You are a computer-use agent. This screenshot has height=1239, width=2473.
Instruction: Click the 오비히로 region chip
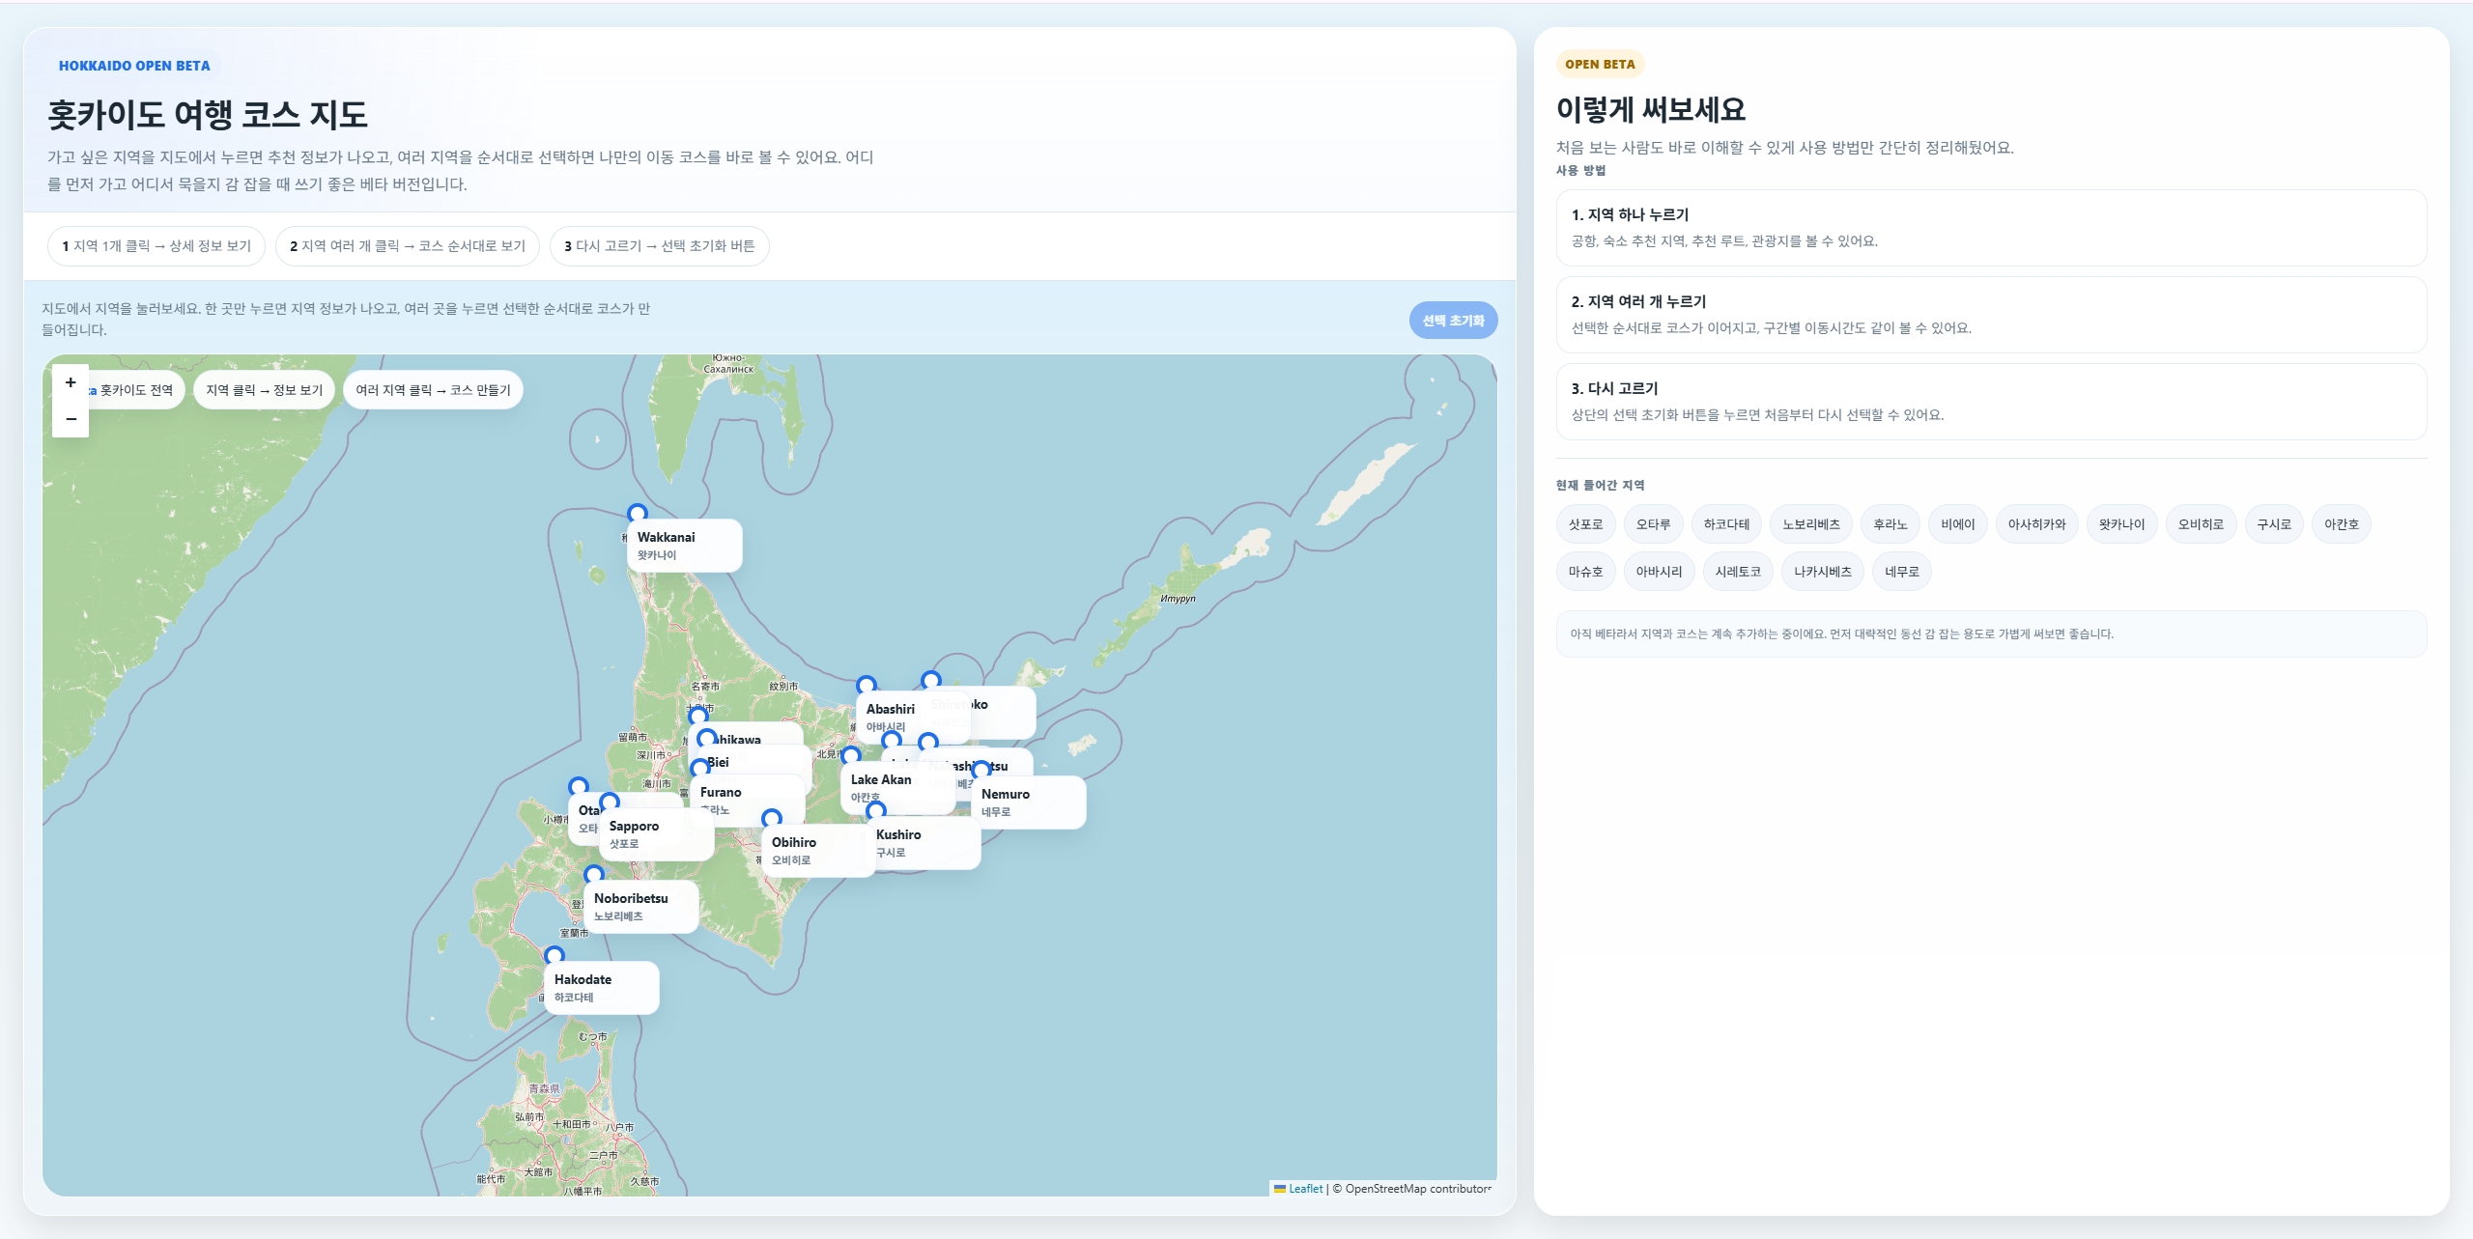click(x=2201, y=524)
